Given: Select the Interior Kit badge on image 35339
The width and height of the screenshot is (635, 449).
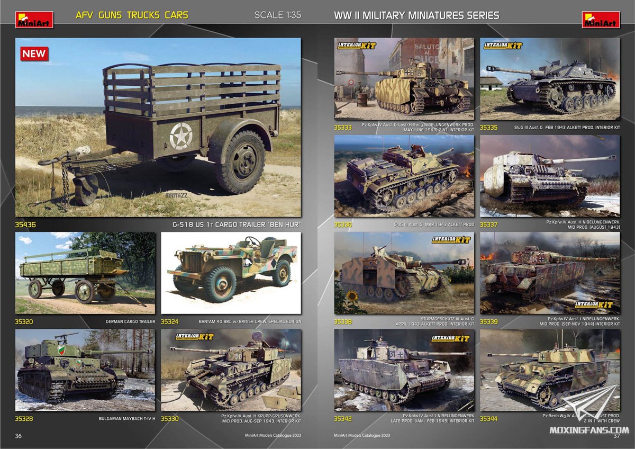Looking at the screenshot, I should (x=594, y=305).
